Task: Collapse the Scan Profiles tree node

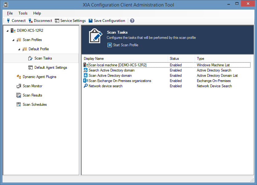Action: 13,40
